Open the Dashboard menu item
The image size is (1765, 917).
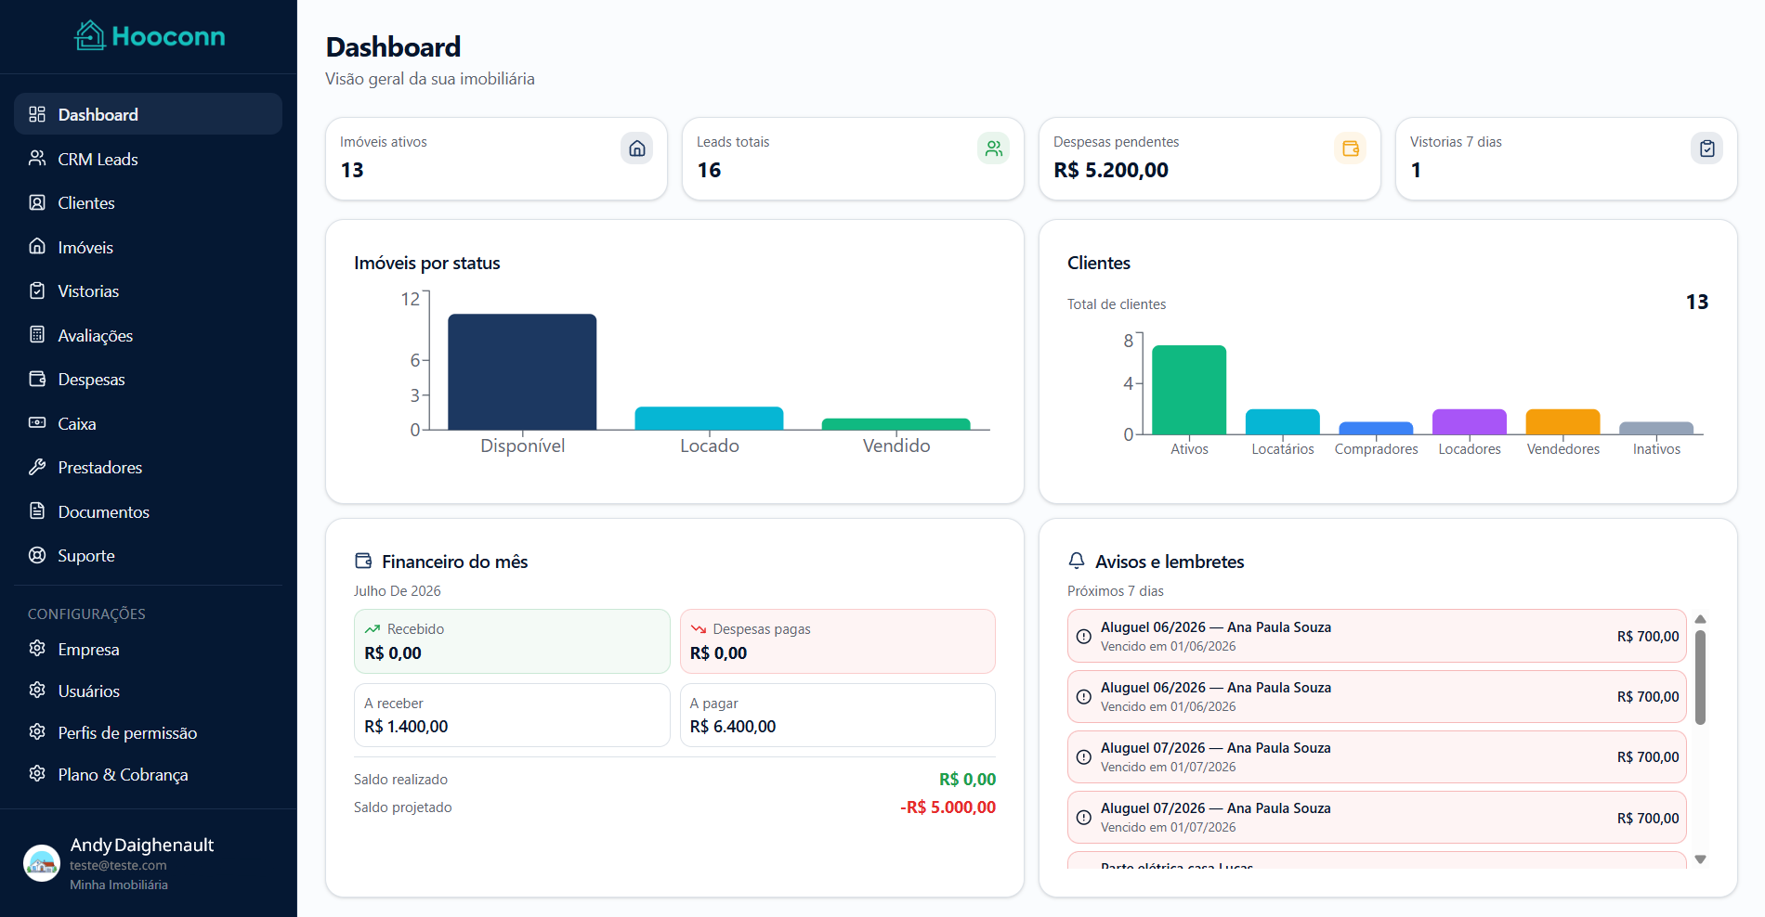pos(148,114)
